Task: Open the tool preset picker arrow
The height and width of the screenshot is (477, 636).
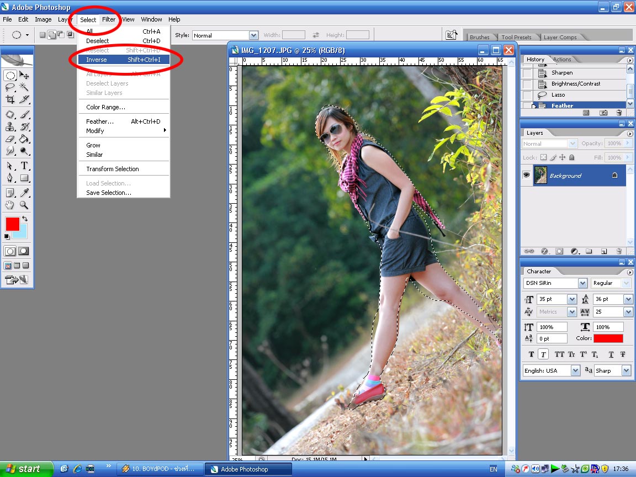Action: tap(27, 35)
